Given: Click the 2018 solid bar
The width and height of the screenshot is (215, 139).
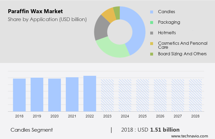Looking at the screenshot, I should tap(19, 95).
